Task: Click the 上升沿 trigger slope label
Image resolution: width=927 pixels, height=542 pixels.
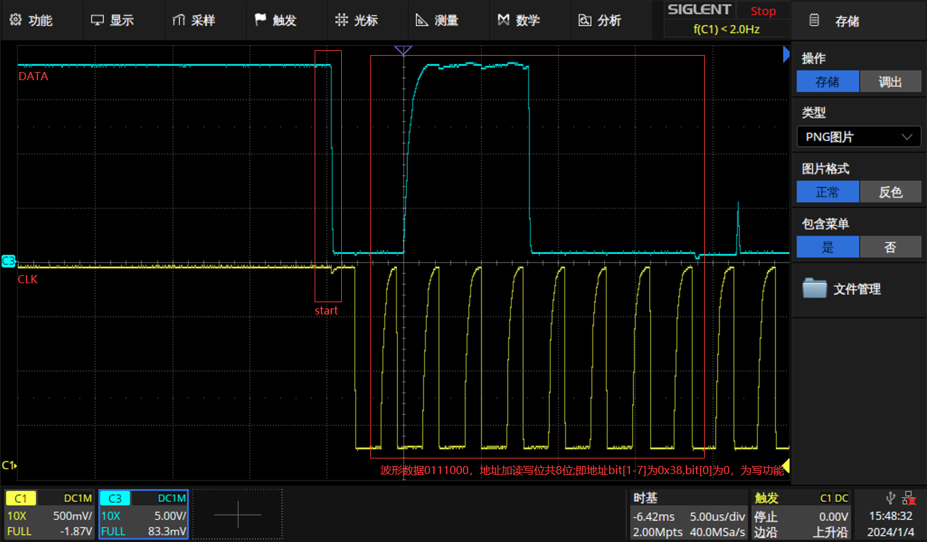Action: [x=830, y=532]
